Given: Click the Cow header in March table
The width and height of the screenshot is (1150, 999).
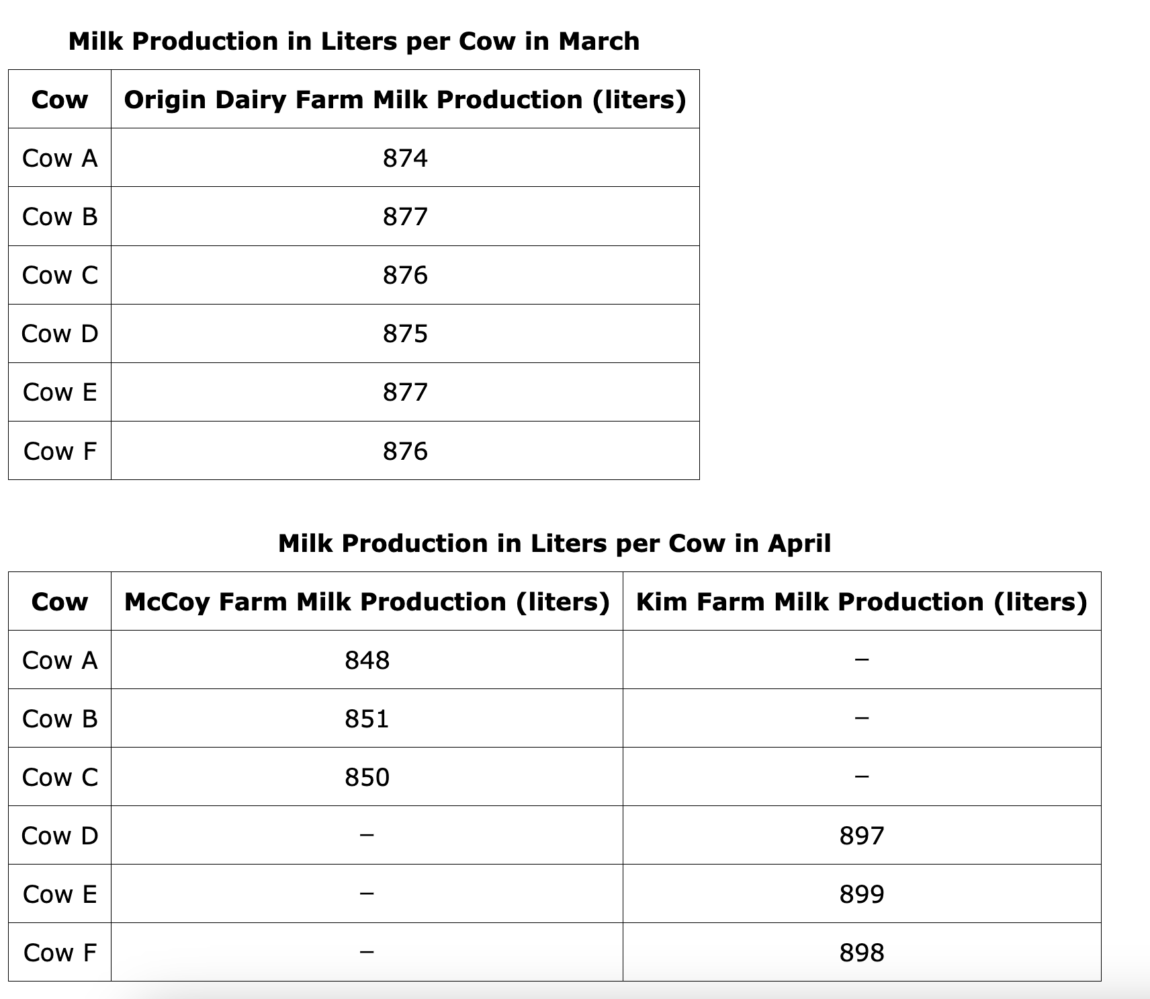Looking at the screenshot, I should [60, 99].
